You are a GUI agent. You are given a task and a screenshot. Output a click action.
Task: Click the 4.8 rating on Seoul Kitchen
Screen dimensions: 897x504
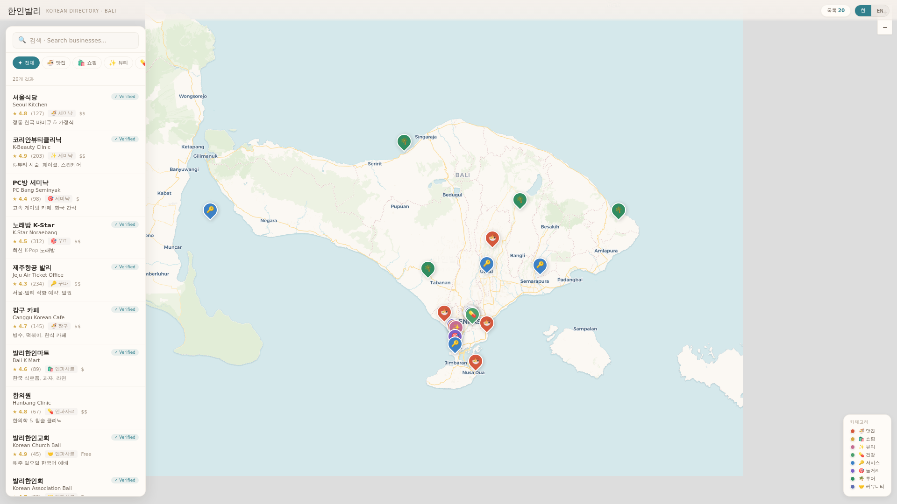pyautogui.click(x=20, y=114)
